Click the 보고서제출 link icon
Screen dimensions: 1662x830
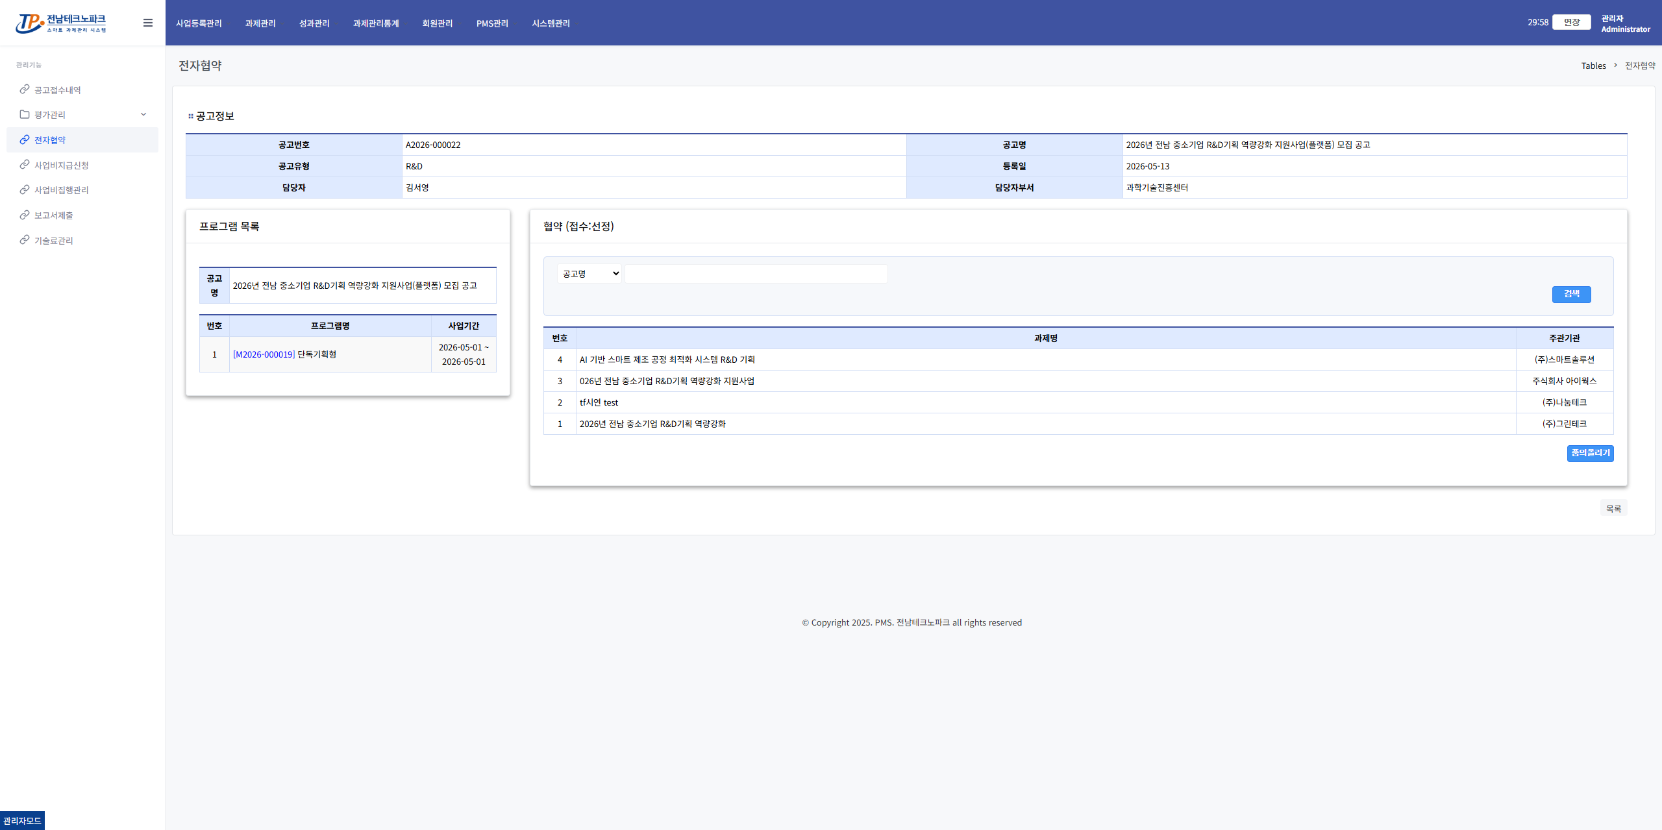pyautogui.click(x=25, y=214)
